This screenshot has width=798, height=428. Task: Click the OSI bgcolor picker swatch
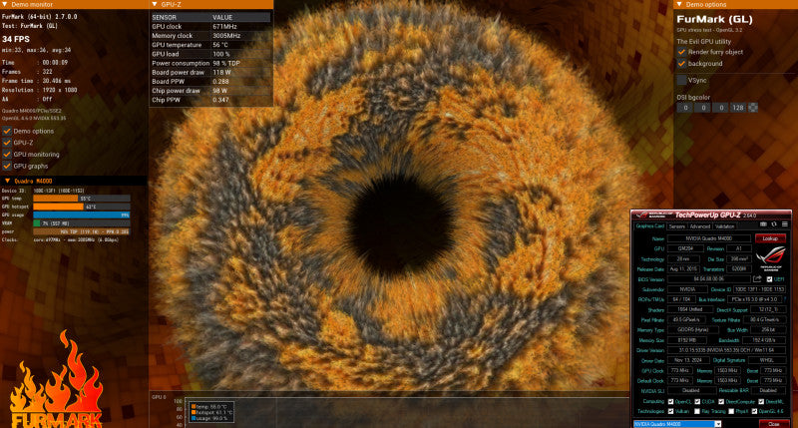pyautogui.click(x=753, y=108)
